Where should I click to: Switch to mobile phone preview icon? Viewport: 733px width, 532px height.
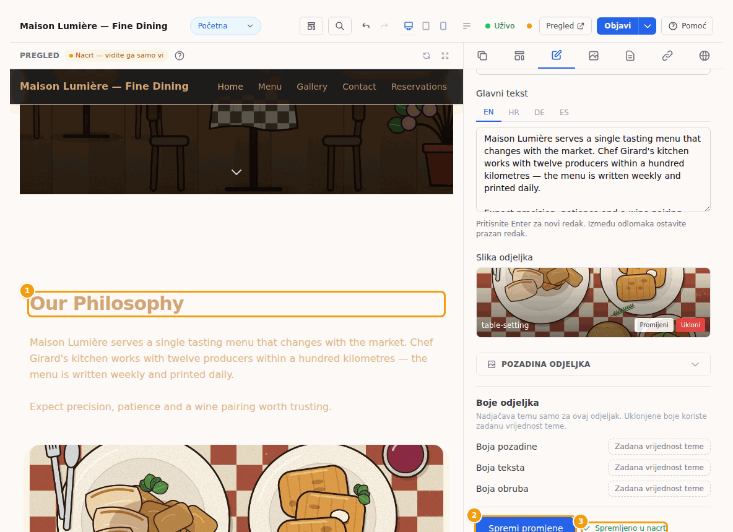coord(443,26)
